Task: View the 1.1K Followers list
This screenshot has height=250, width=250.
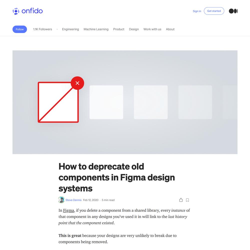Action: coord(42,29)
